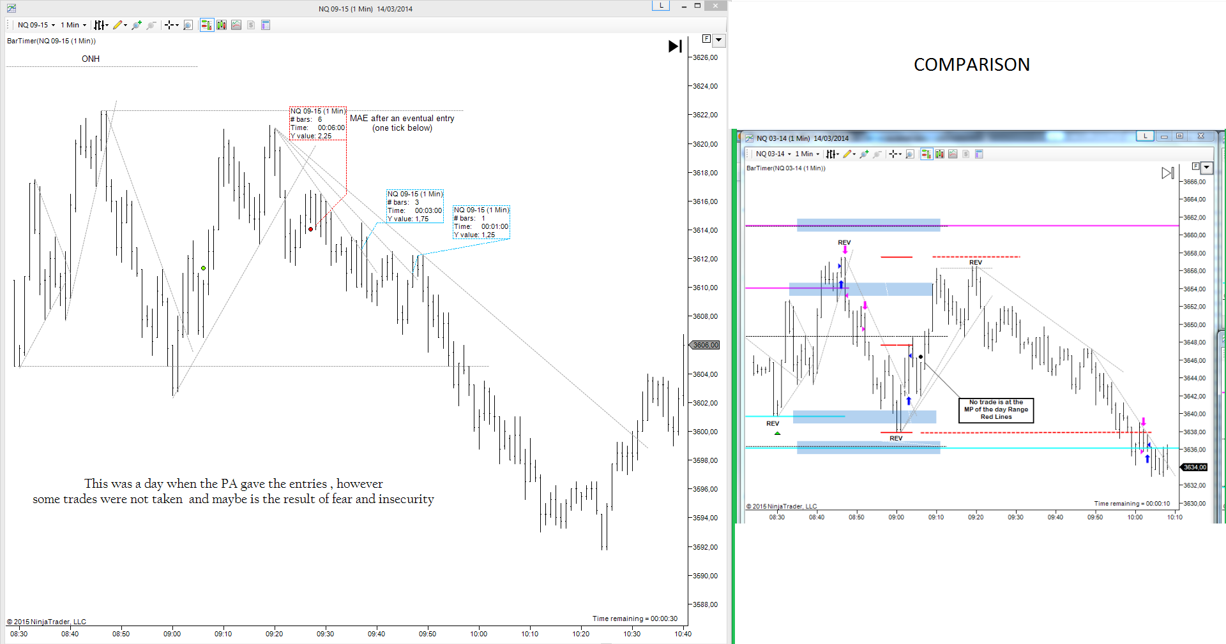
Task: Click the ONH level label on the chart
Action: (x=91, y=59)
